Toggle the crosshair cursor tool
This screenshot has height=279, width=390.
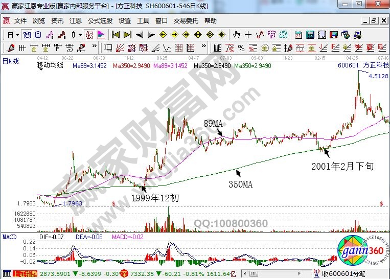248,35
